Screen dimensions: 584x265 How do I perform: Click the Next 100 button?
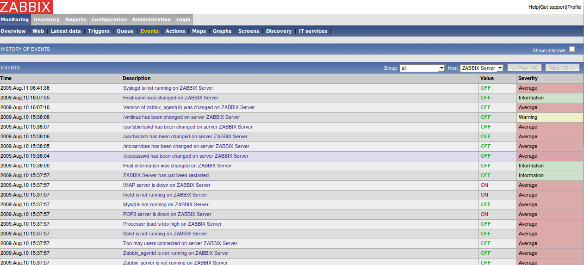[x=562, y=68]
